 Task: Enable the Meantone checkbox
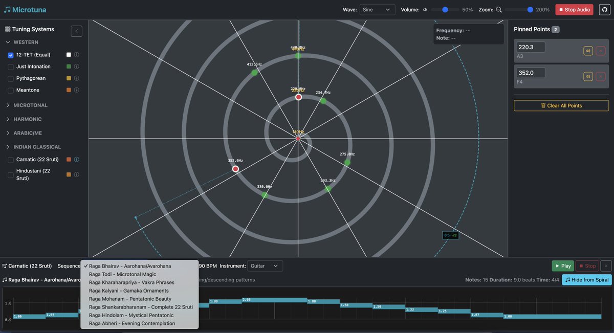pyautogui.click(x=11, y=90)
